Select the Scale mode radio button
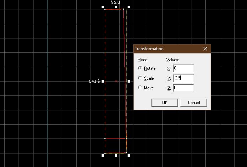 (x=140, y=78)
